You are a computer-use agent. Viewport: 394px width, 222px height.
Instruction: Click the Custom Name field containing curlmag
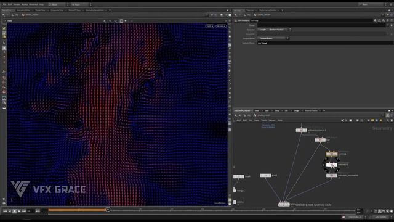coord(325,43)
